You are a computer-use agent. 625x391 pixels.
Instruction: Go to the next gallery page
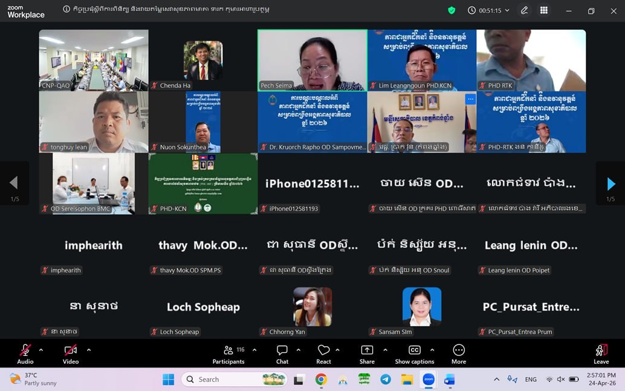coord(610,183)
